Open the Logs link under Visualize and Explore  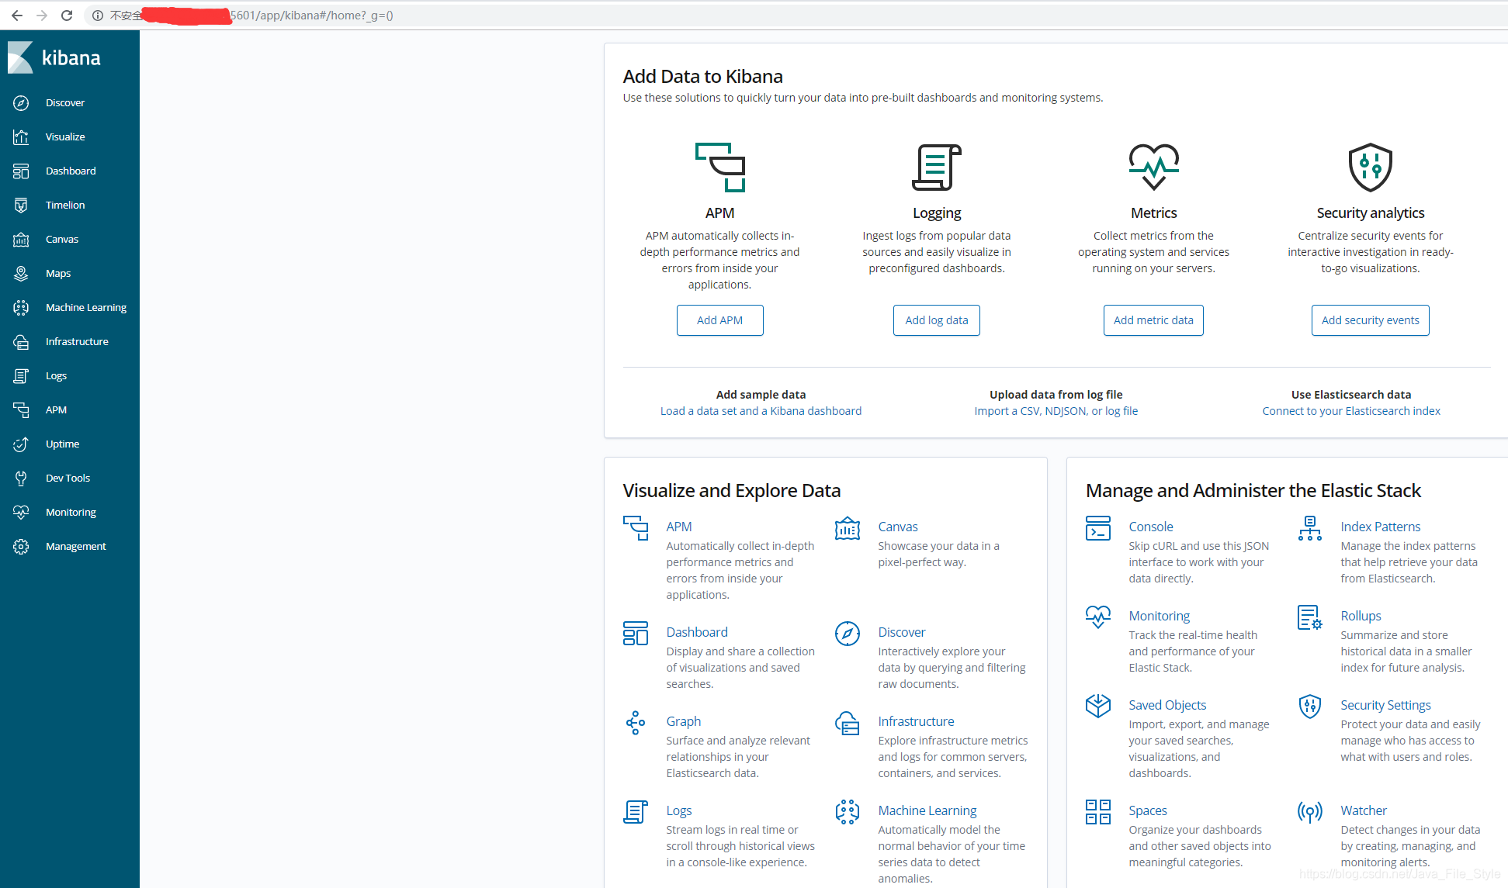[x=679, y=810]
